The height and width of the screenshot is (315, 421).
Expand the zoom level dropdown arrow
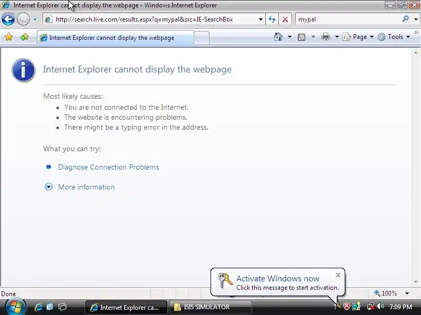pos(407,293)
